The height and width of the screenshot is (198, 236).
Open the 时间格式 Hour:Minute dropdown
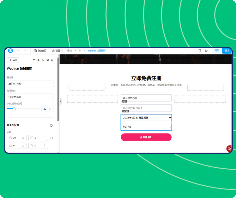click(30, 97)
